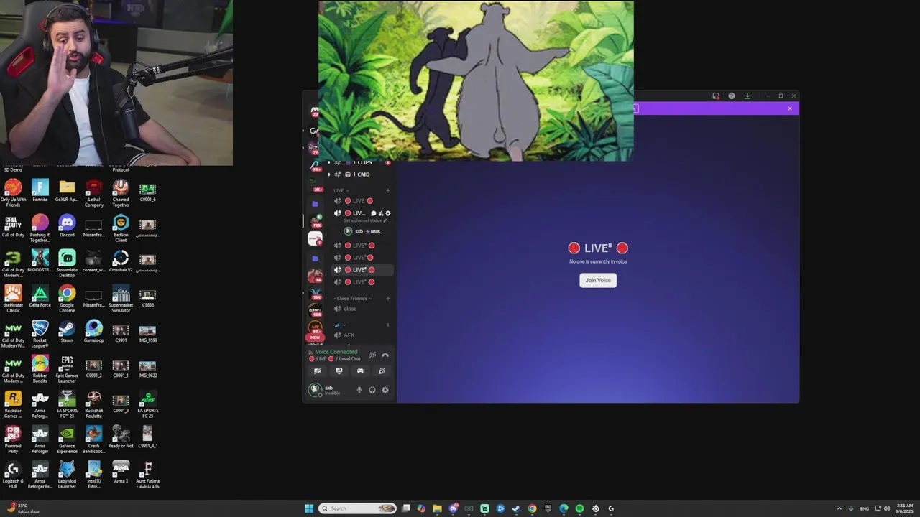Open Streamlabs Desktop shortcut
Viewport: 920px width, 517px height.
click(67, 263)
